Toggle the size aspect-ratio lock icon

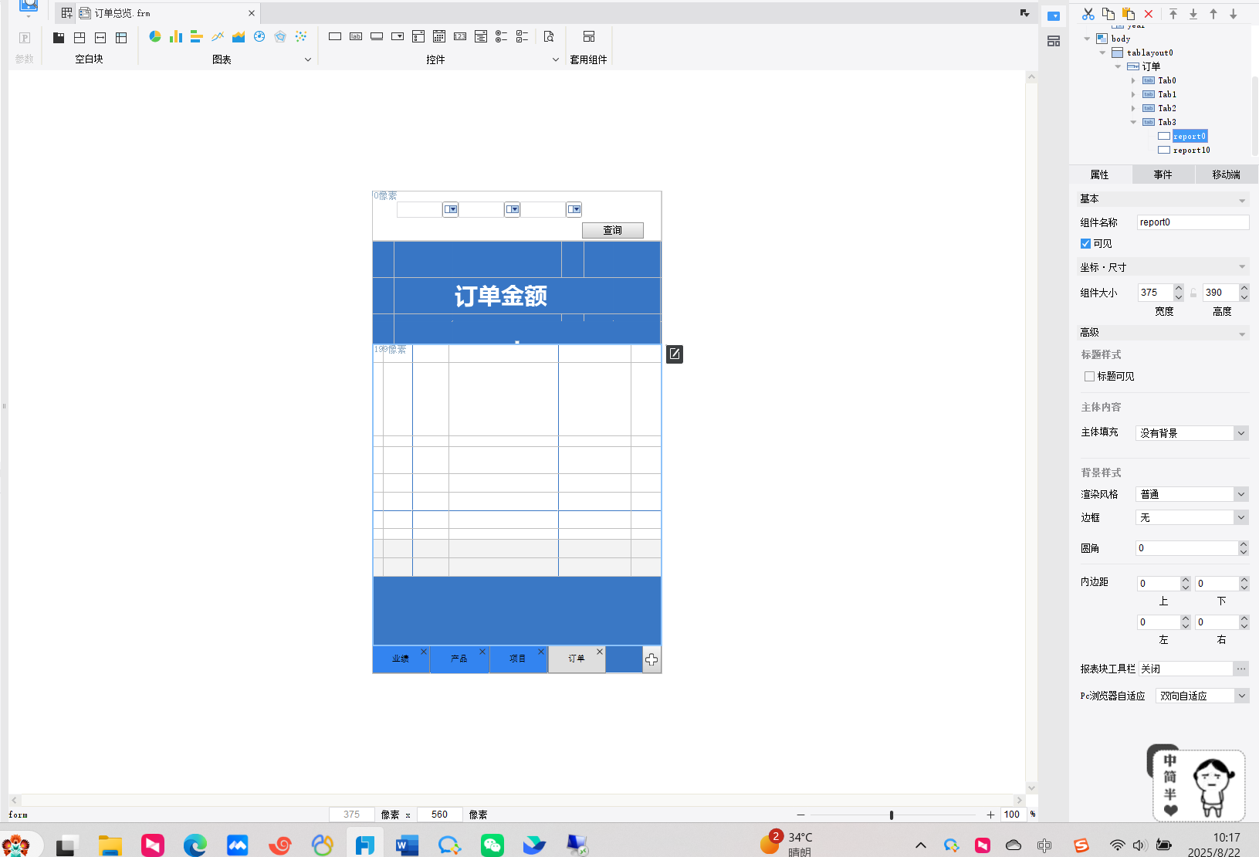coord(1193,293)
